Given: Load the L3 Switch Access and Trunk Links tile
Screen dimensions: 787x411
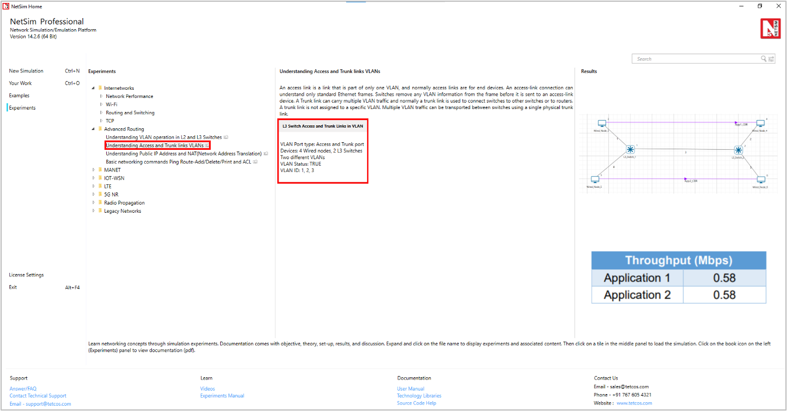Looking at the screenshot, I should (x=322, y=151).
